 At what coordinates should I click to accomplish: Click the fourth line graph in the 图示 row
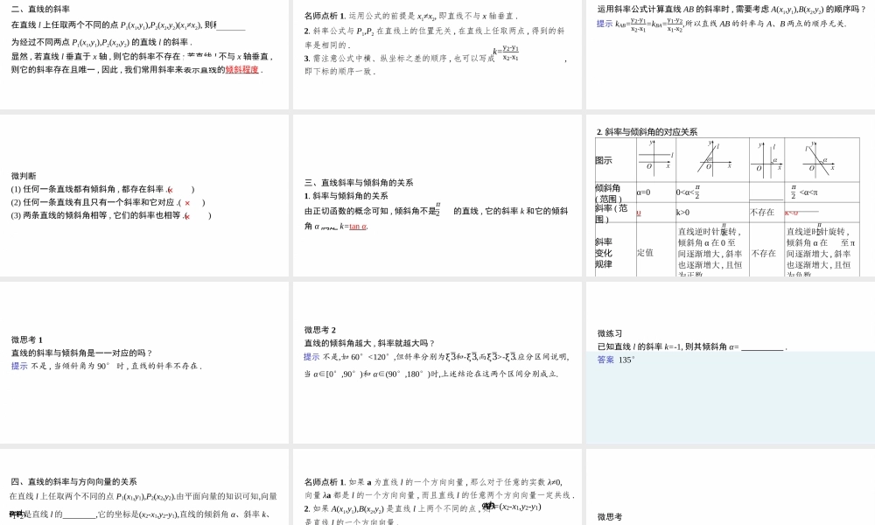[x=820, y=157]
